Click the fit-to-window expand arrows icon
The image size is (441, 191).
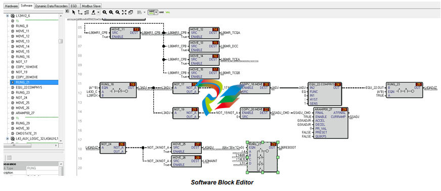tap(124, 12)
